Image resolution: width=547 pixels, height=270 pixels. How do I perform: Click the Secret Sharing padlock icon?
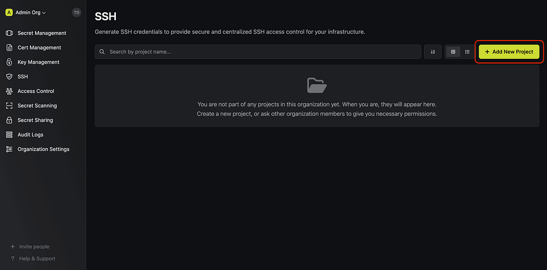[x=10, y=120]
